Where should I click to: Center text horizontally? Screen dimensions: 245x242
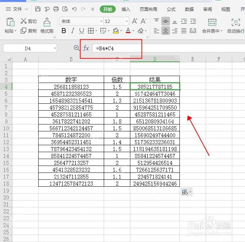pos(166,31)
